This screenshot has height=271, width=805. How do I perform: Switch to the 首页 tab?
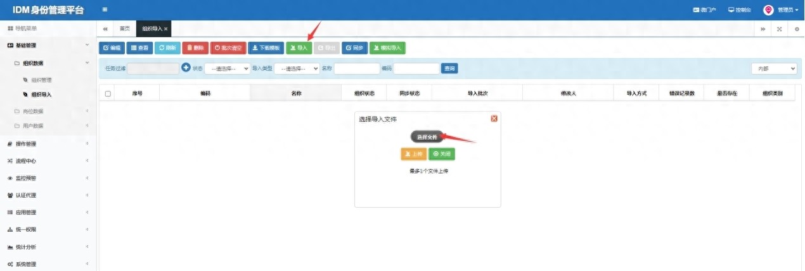(x=125, y=29)
